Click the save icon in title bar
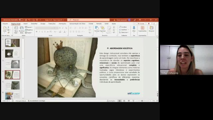The image size is (213, 120). (26, 20)
